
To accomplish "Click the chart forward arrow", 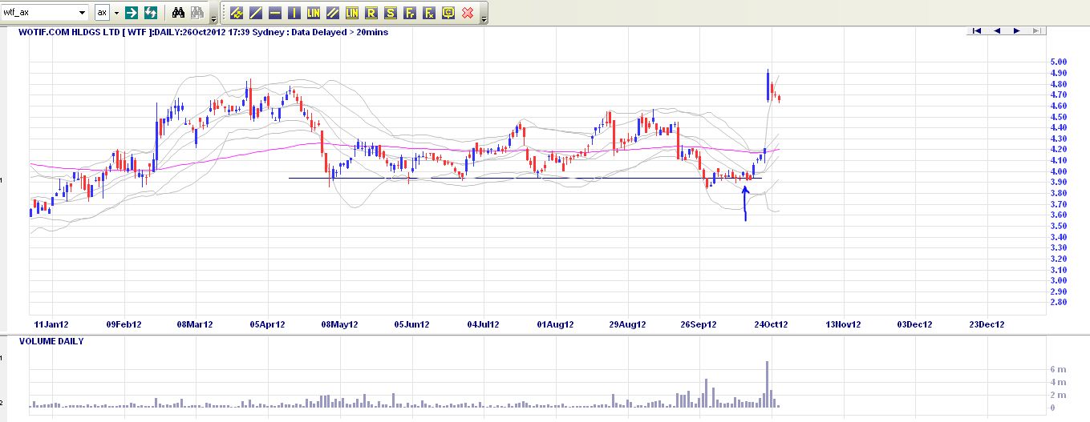I will coord(1017,30).
